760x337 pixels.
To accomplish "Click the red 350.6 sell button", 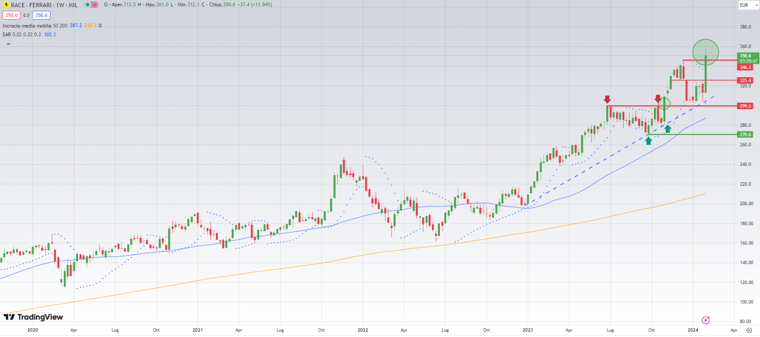I will [x=11, y=15].
